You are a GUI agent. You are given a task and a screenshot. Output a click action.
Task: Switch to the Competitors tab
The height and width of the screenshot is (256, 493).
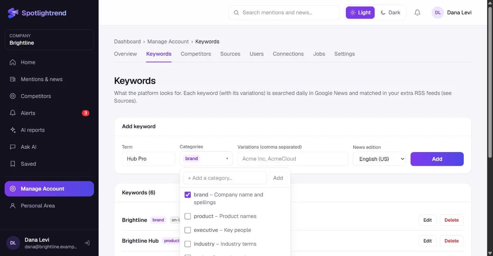(x=196, y=54)
